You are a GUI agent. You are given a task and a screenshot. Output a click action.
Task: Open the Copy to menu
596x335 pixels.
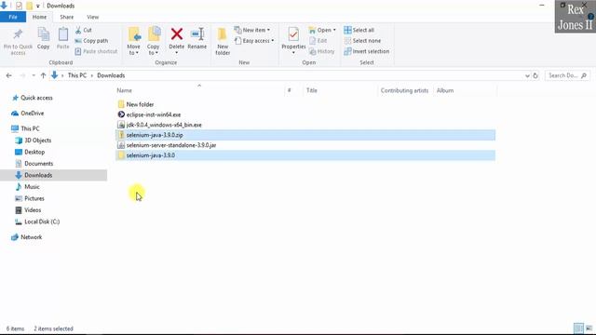(154, 41)
